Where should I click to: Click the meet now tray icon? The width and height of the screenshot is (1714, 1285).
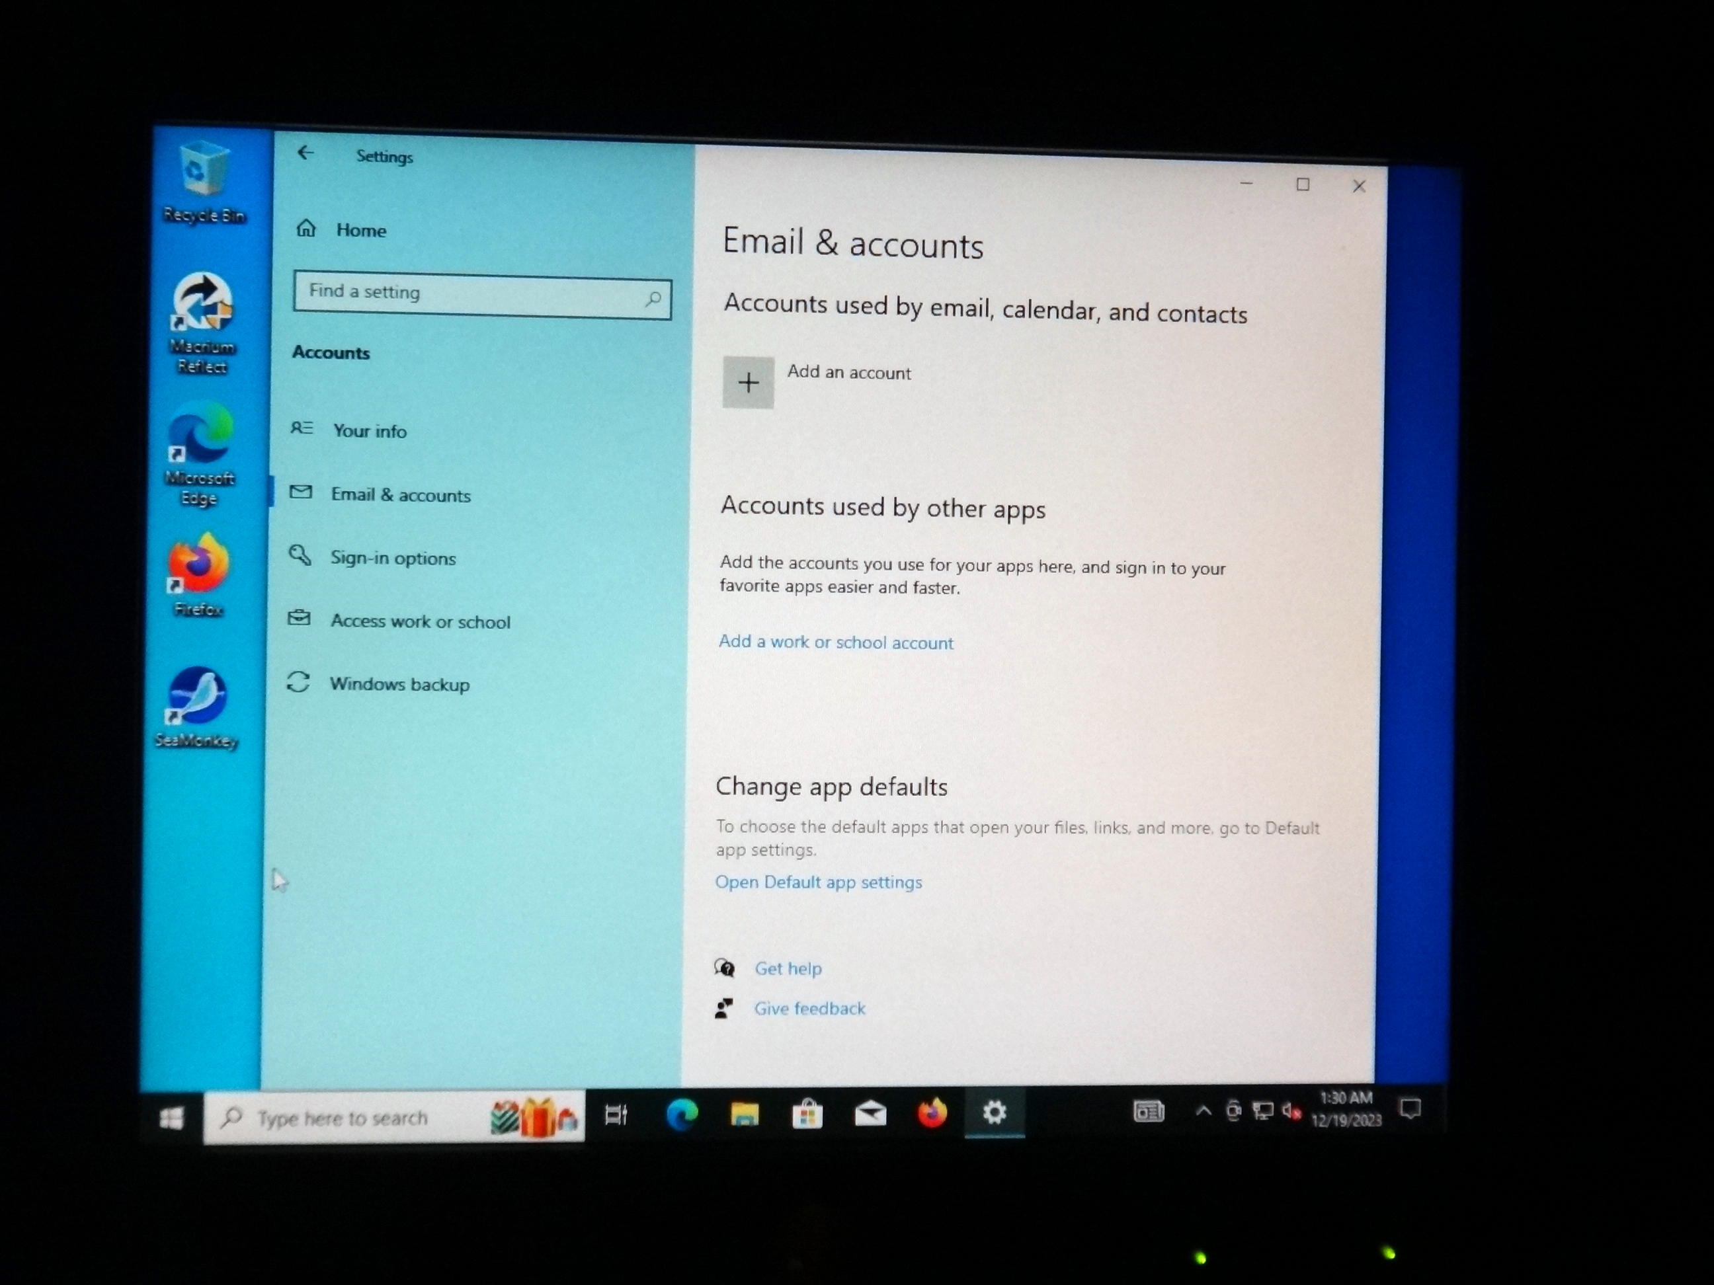[x=1233, y=1112]
